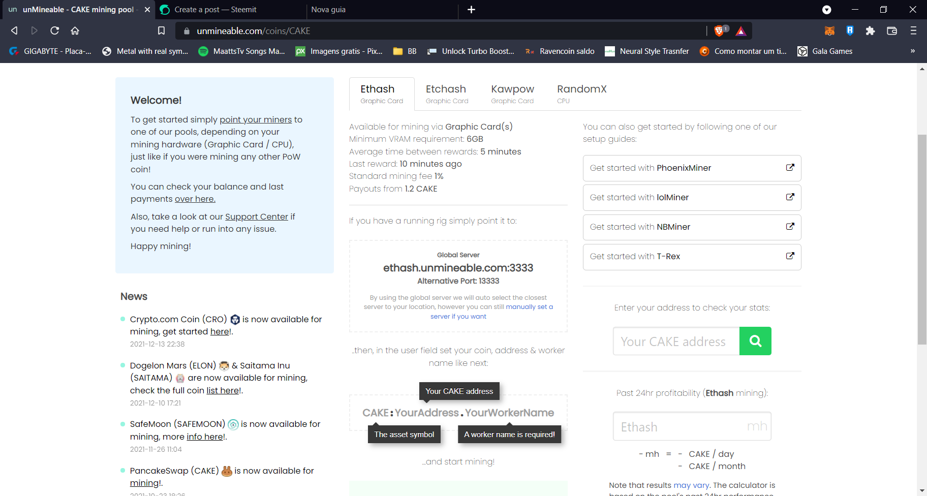Follow the point your miners link
Viewport: 927px width, 496px height.
point(256,119)
